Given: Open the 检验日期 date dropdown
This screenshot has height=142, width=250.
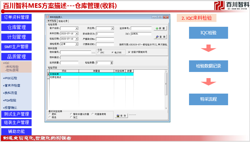Looking at the screenshot, I should pyautogui.click(x=77, y=39).
